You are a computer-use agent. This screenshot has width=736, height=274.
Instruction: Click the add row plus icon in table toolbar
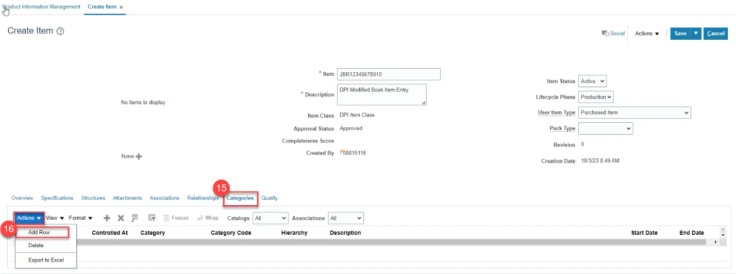[x=107, y=218]
